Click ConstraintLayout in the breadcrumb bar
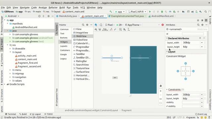 91,110
